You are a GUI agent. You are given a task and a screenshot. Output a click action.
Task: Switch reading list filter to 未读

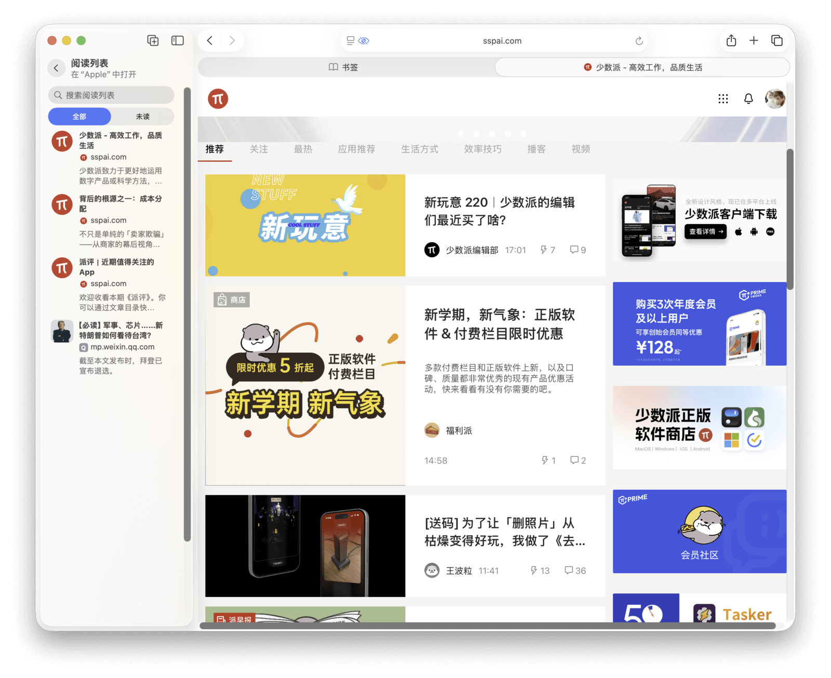coord(142,117)
